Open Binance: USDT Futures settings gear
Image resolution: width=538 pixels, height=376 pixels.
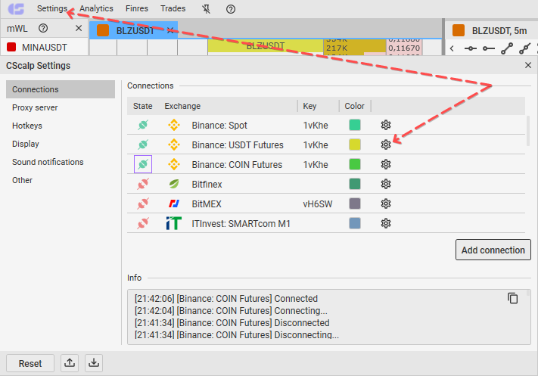pyautogui.click(x=386, y=144)
